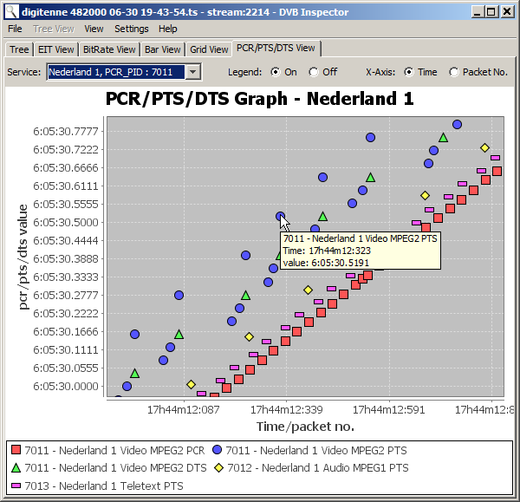Click the topmost blue PTS circle in graph

pos(457,125)
